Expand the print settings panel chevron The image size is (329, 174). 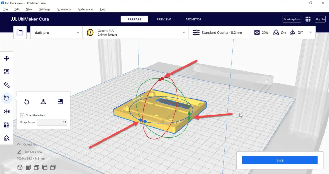311,32
